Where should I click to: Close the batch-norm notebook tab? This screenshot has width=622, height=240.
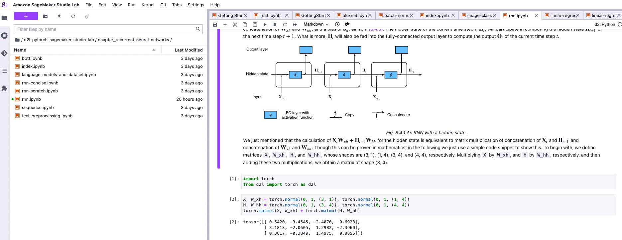[x=412, y=16]
